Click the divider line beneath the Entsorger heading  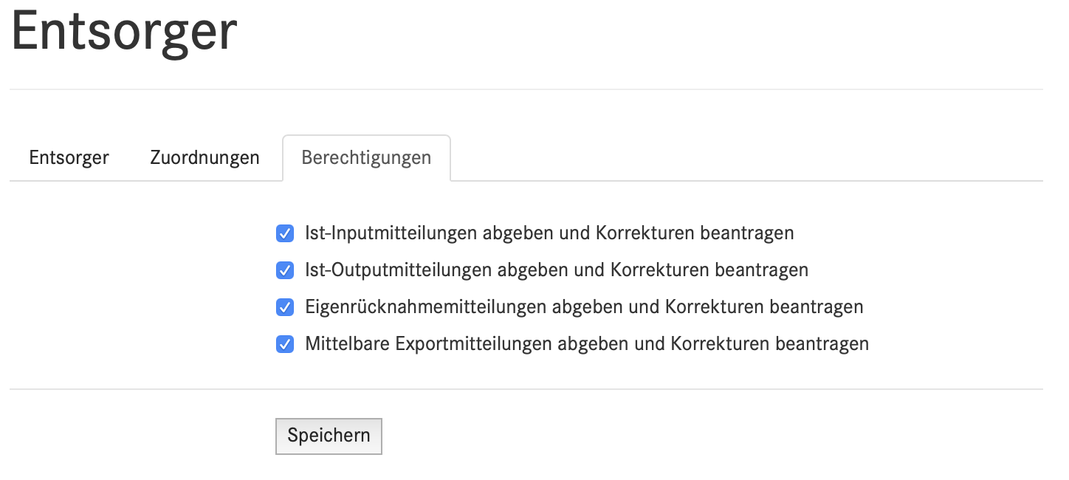point(526,89)
